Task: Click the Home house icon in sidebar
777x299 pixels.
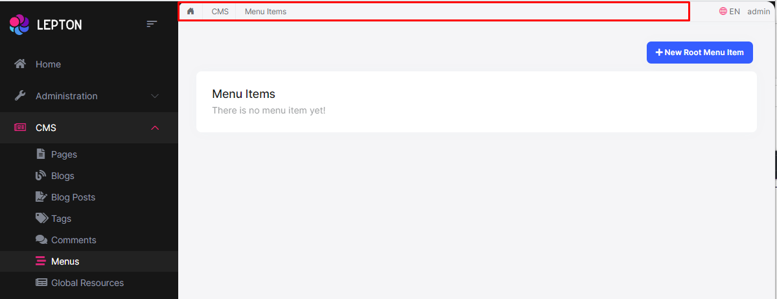Action: (x=20, y=64)
